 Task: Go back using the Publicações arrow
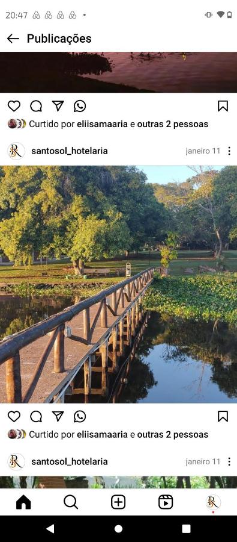13,39
